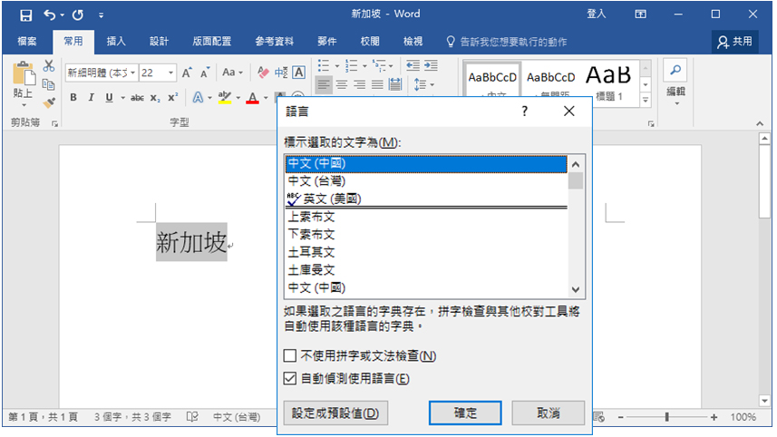Cut selection with scissors icon
Image resolution: width=777 pixels, height=437 pixels.
point(49,66)
